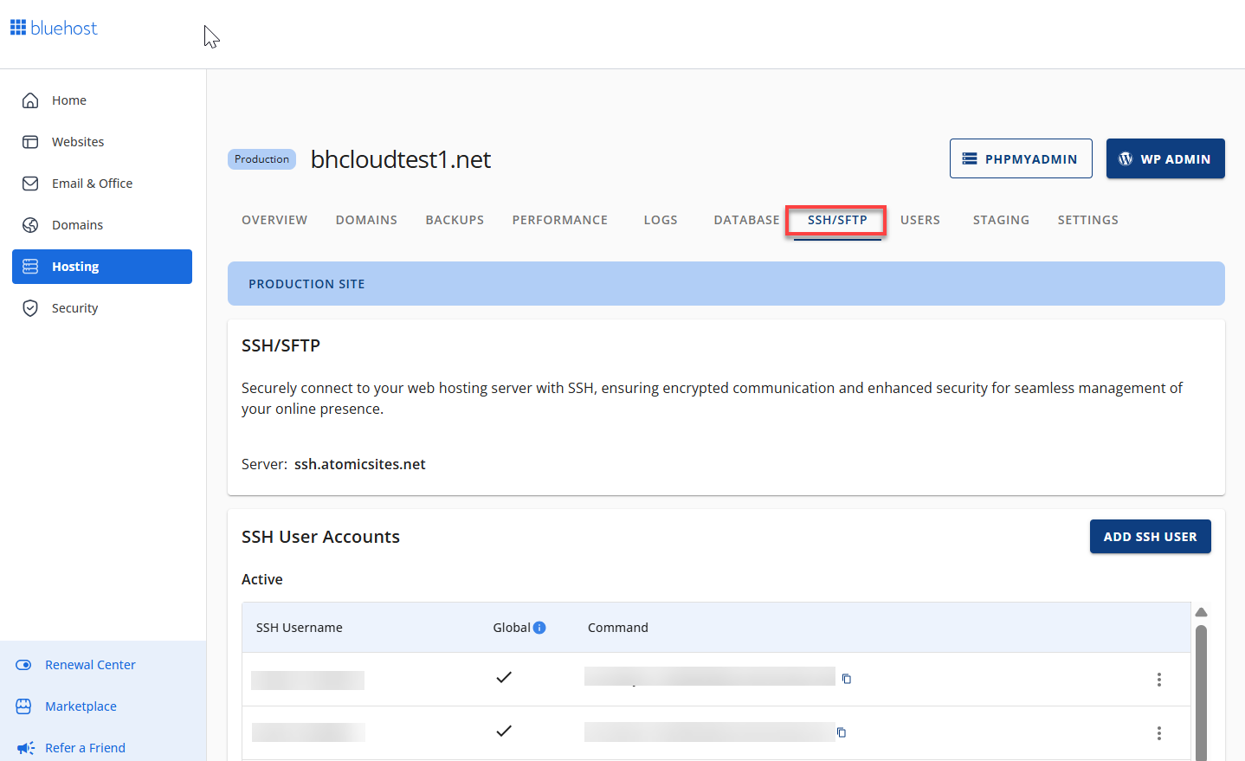Click the Global column info icon
This screenshot has height=761, width=1245.
539,628
